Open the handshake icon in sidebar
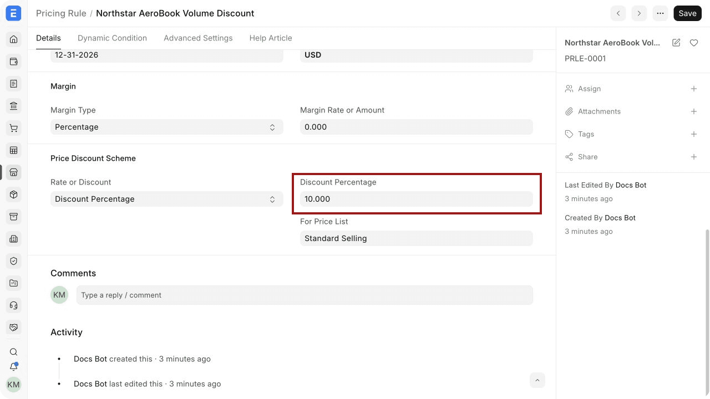The height and width of the screenshot is (399, 710). 14,328
